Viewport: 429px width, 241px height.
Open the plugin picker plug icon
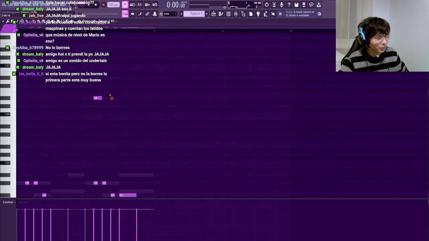(x=258, y=14)
